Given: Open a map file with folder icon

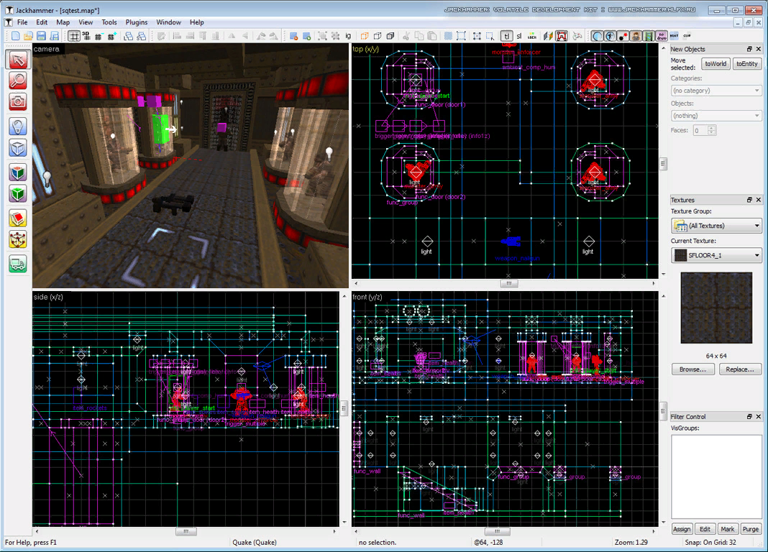Looking at the screenshot, I should (x=29, y=36).
